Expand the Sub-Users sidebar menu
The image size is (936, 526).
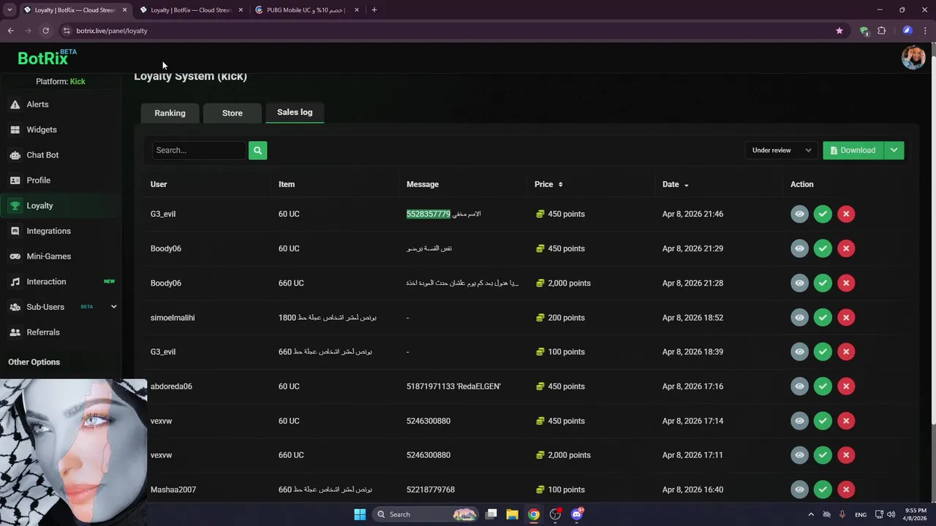point(113,307)
